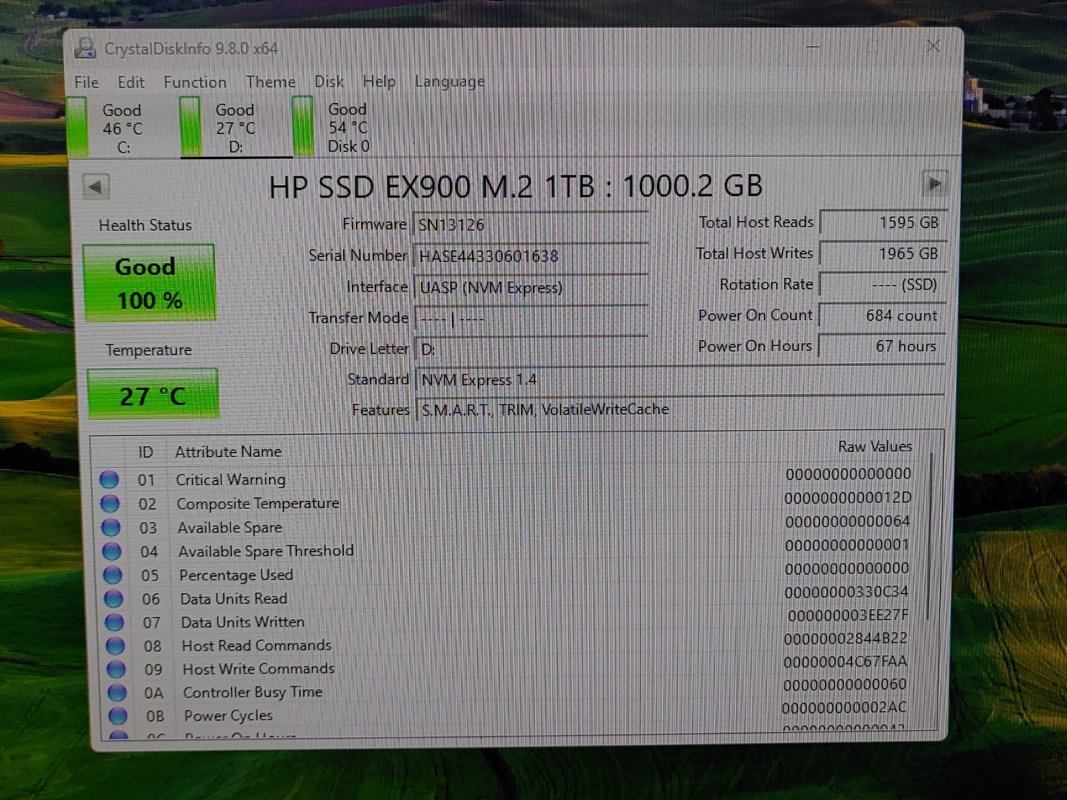
Task: Click Power On Hours value 67 hours
Action: pyautogui.click(x=882, y=346)
